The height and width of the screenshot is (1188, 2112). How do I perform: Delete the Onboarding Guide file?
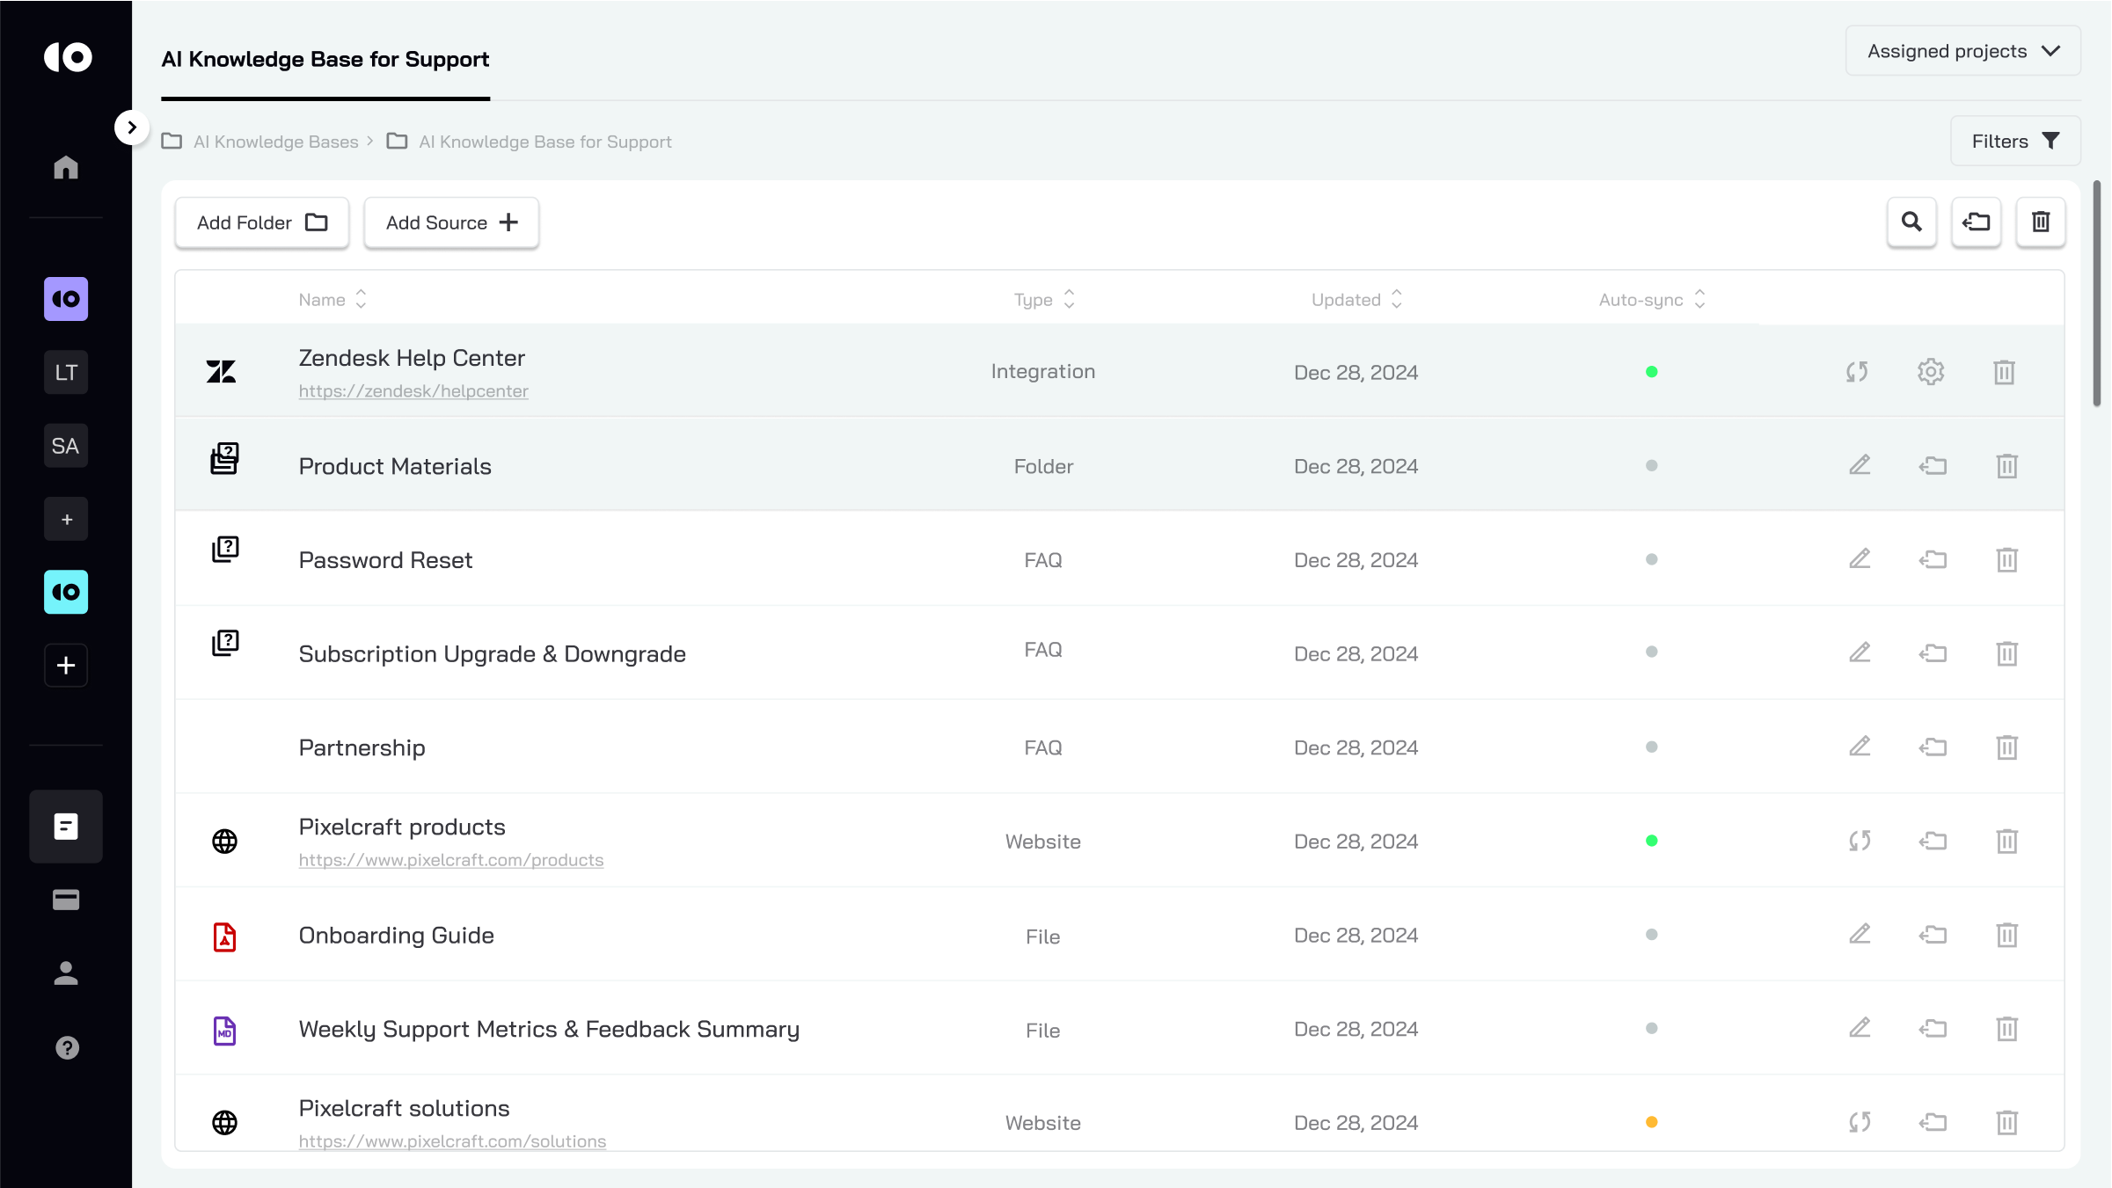(2006, 935)
